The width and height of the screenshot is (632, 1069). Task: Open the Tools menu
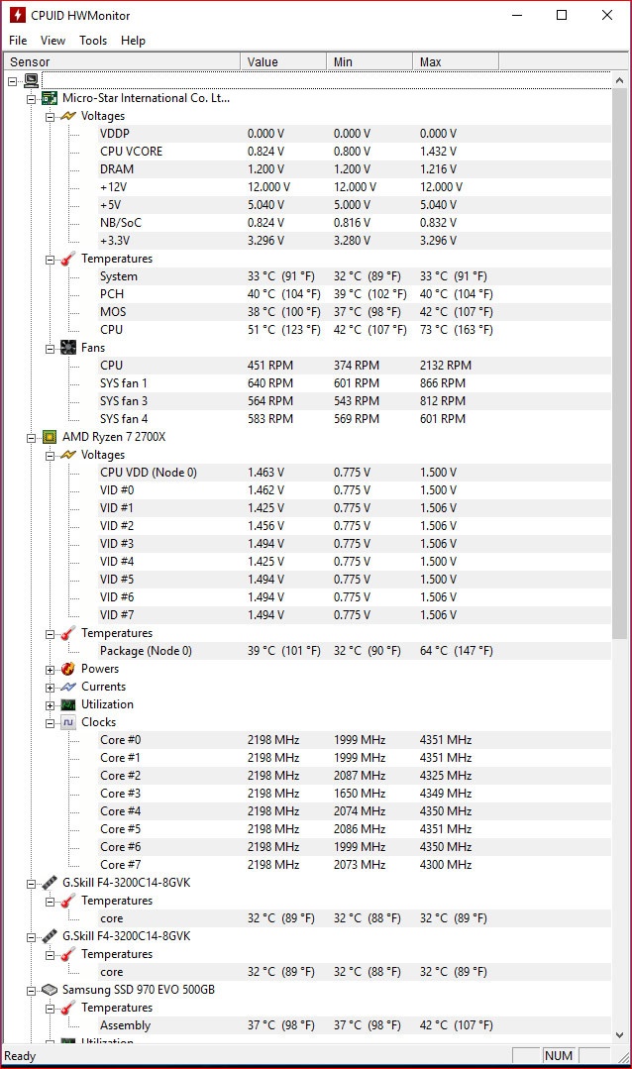[x=93, y=41]
